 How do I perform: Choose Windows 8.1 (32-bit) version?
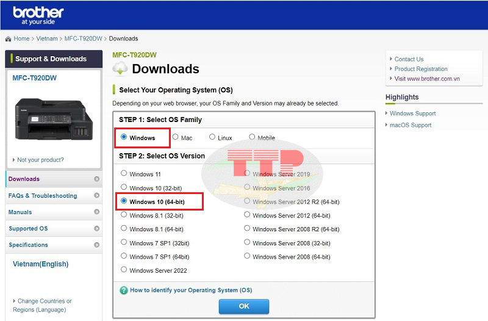(x=124, y=215)
